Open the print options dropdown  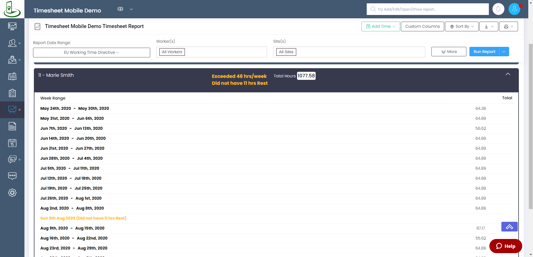tap(508, 27)
